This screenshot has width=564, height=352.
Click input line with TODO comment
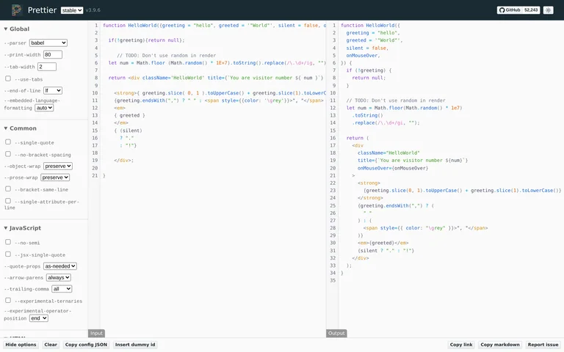point(166,55)
